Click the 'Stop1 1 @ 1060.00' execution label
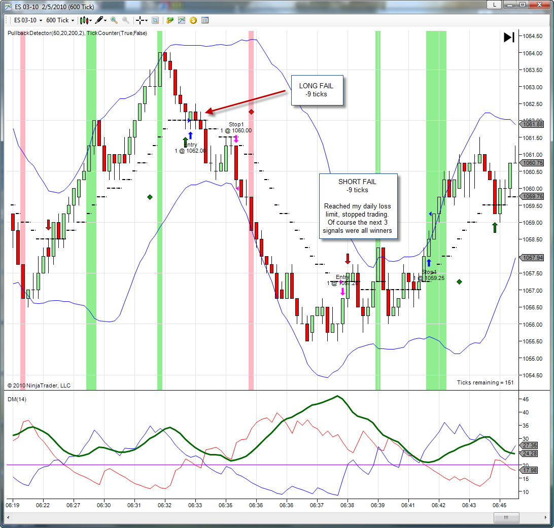 click(236, 127)
